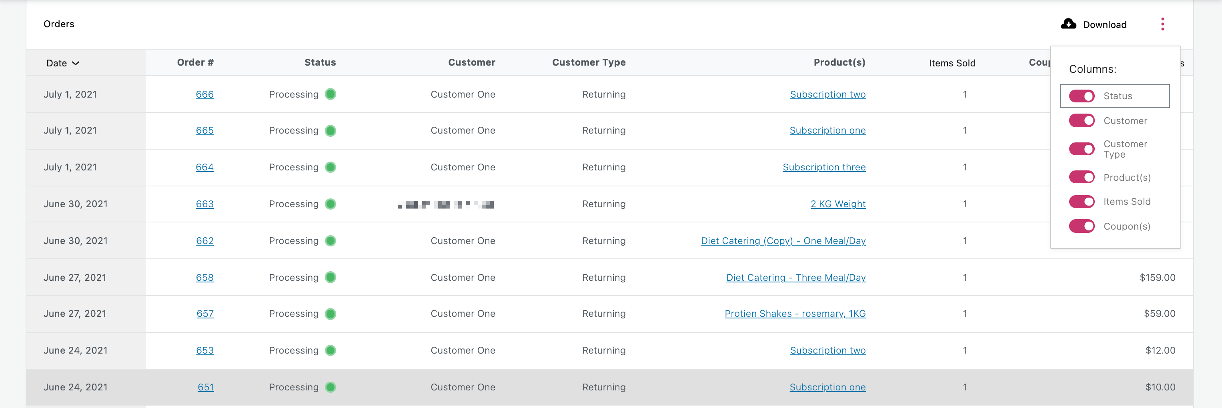Open the 2 KG Weight product link
This screenshot has width=1222, height=408.
[x=838, y=204]
